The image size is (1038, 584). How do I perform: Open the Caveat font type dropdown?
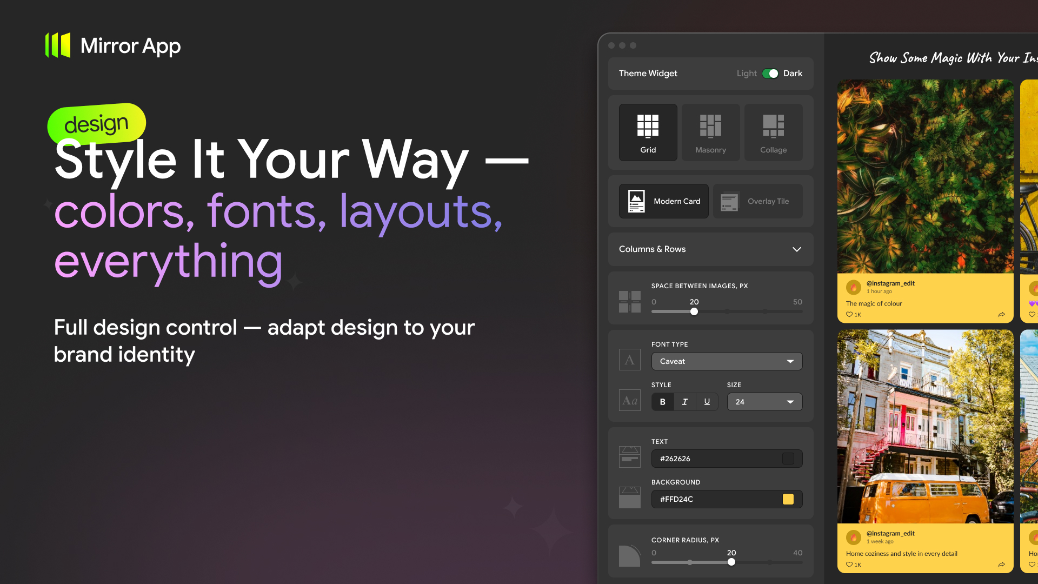[727, 361]
